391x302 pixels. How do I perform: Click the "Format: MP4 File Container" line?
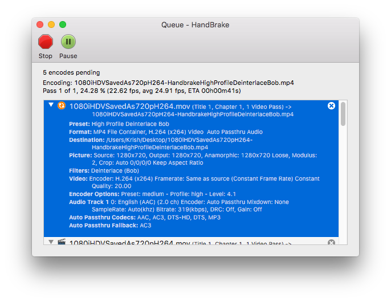click(166, 132)
